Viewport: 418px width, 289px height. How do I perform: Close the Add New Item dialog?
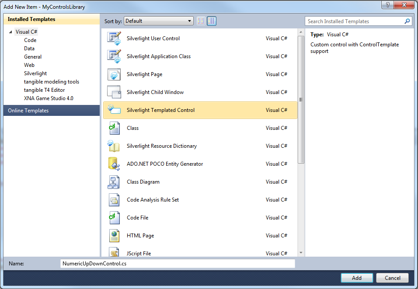click(x=404, y=4)
